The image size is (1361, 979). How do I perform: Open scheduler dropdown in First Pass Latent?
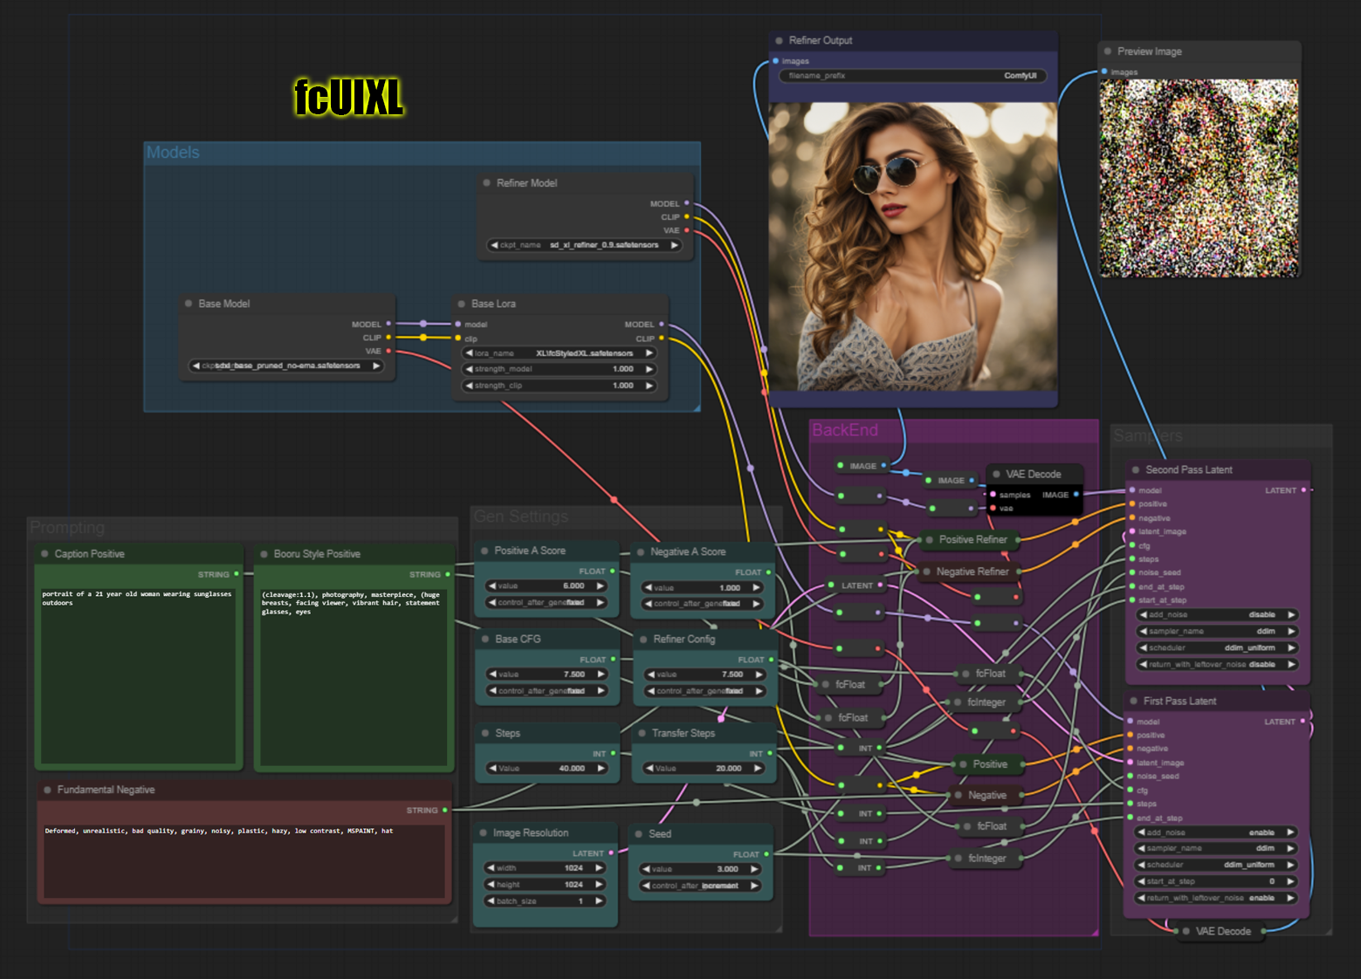point(1216,865)
